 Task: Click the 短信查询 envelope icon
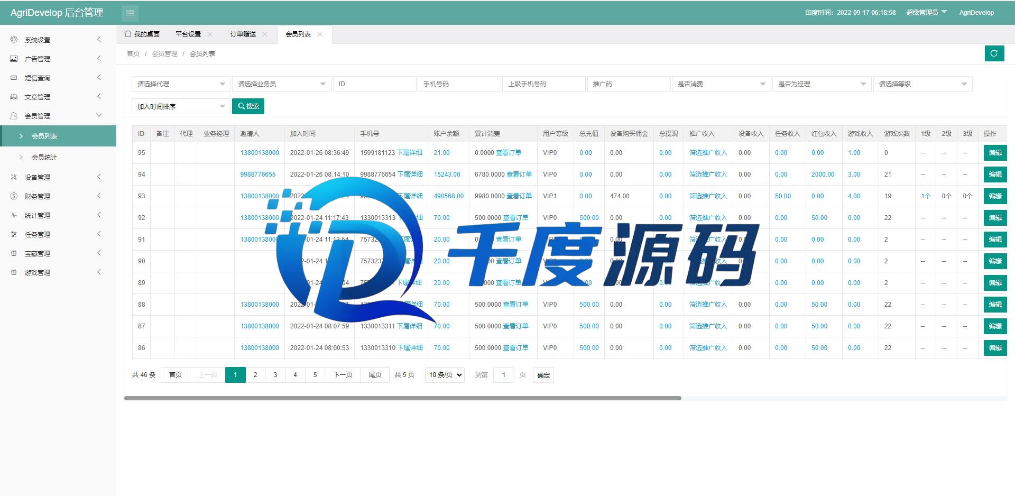(14, 78)
